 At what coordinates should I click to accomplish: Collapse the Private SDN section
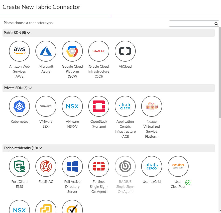[x=30, y=88]
